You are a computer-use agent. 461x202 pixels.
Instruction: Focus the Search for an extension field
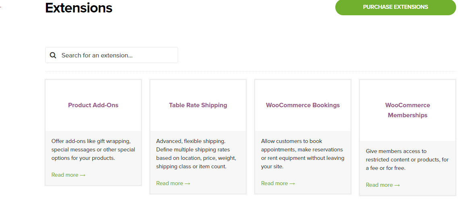coord(112,55)
